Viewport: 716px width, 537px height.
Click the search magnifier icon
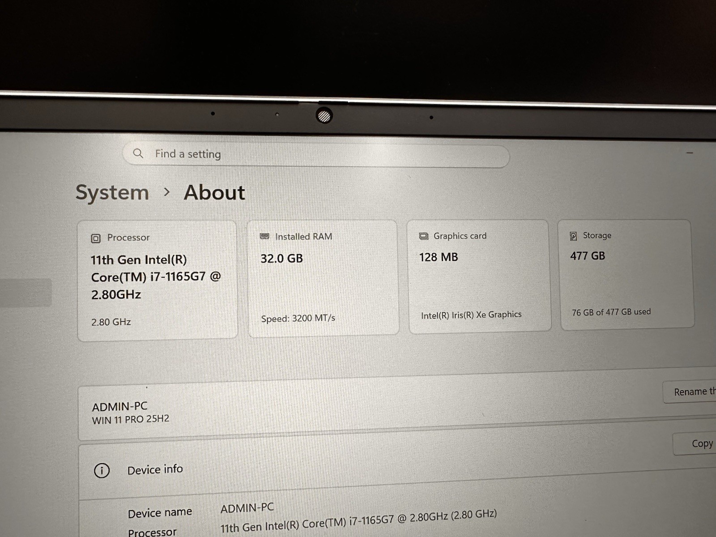click(x=138, y=153)
